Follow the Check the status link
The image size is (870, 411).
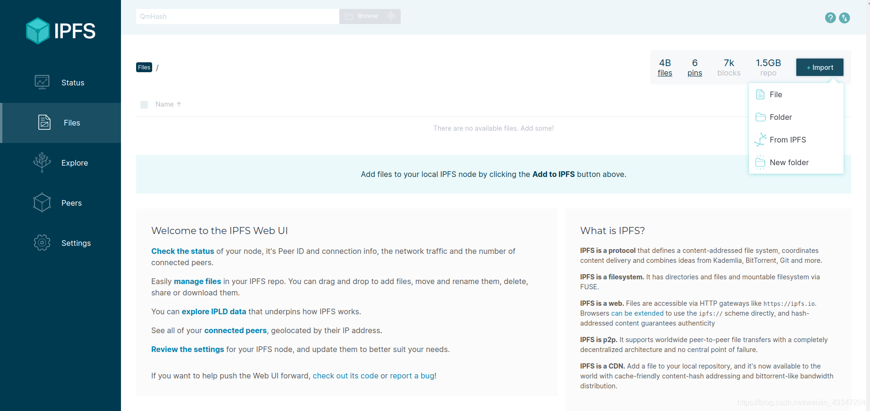tap(182, 251)
